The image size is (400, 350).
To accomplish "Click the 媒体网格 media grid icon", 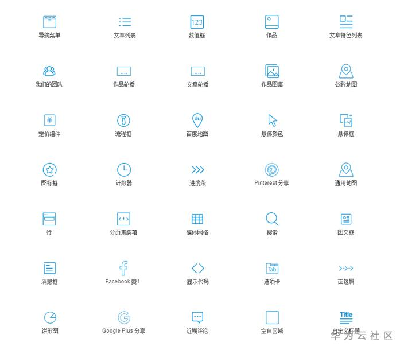I will [197, 219].
